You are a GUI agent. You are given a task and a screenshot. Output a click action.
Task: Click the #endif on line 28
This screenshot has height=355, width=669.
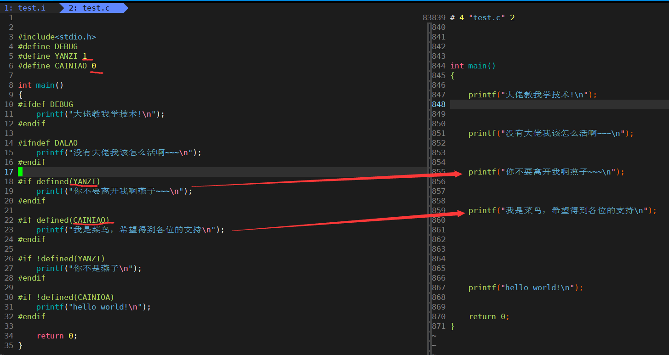(x=32, y=278)
